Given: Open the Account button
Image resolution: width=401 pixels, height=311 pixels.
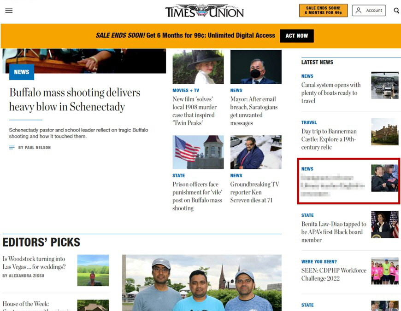Looking at the screenshot, I should tap(369, 11).
